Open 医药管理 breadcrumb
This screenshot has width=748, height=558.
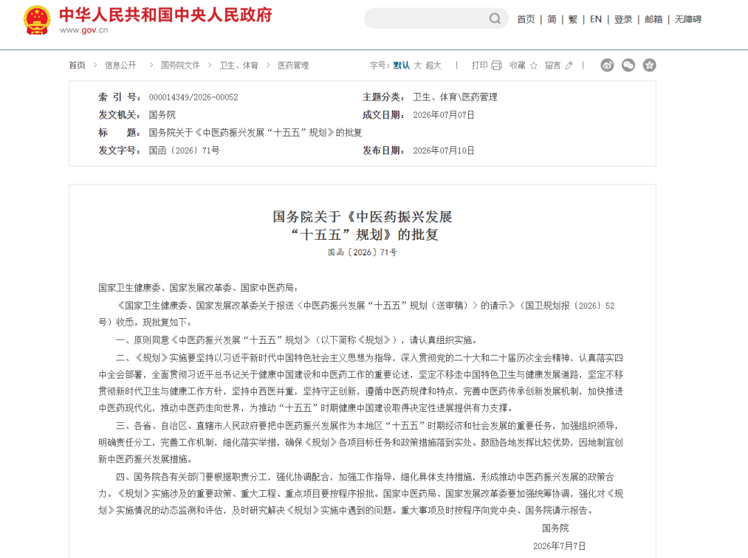[294, 65]
